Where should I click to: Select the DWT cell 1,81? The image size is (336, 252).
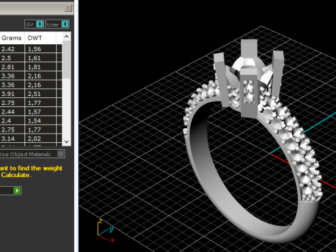point(40,67)
